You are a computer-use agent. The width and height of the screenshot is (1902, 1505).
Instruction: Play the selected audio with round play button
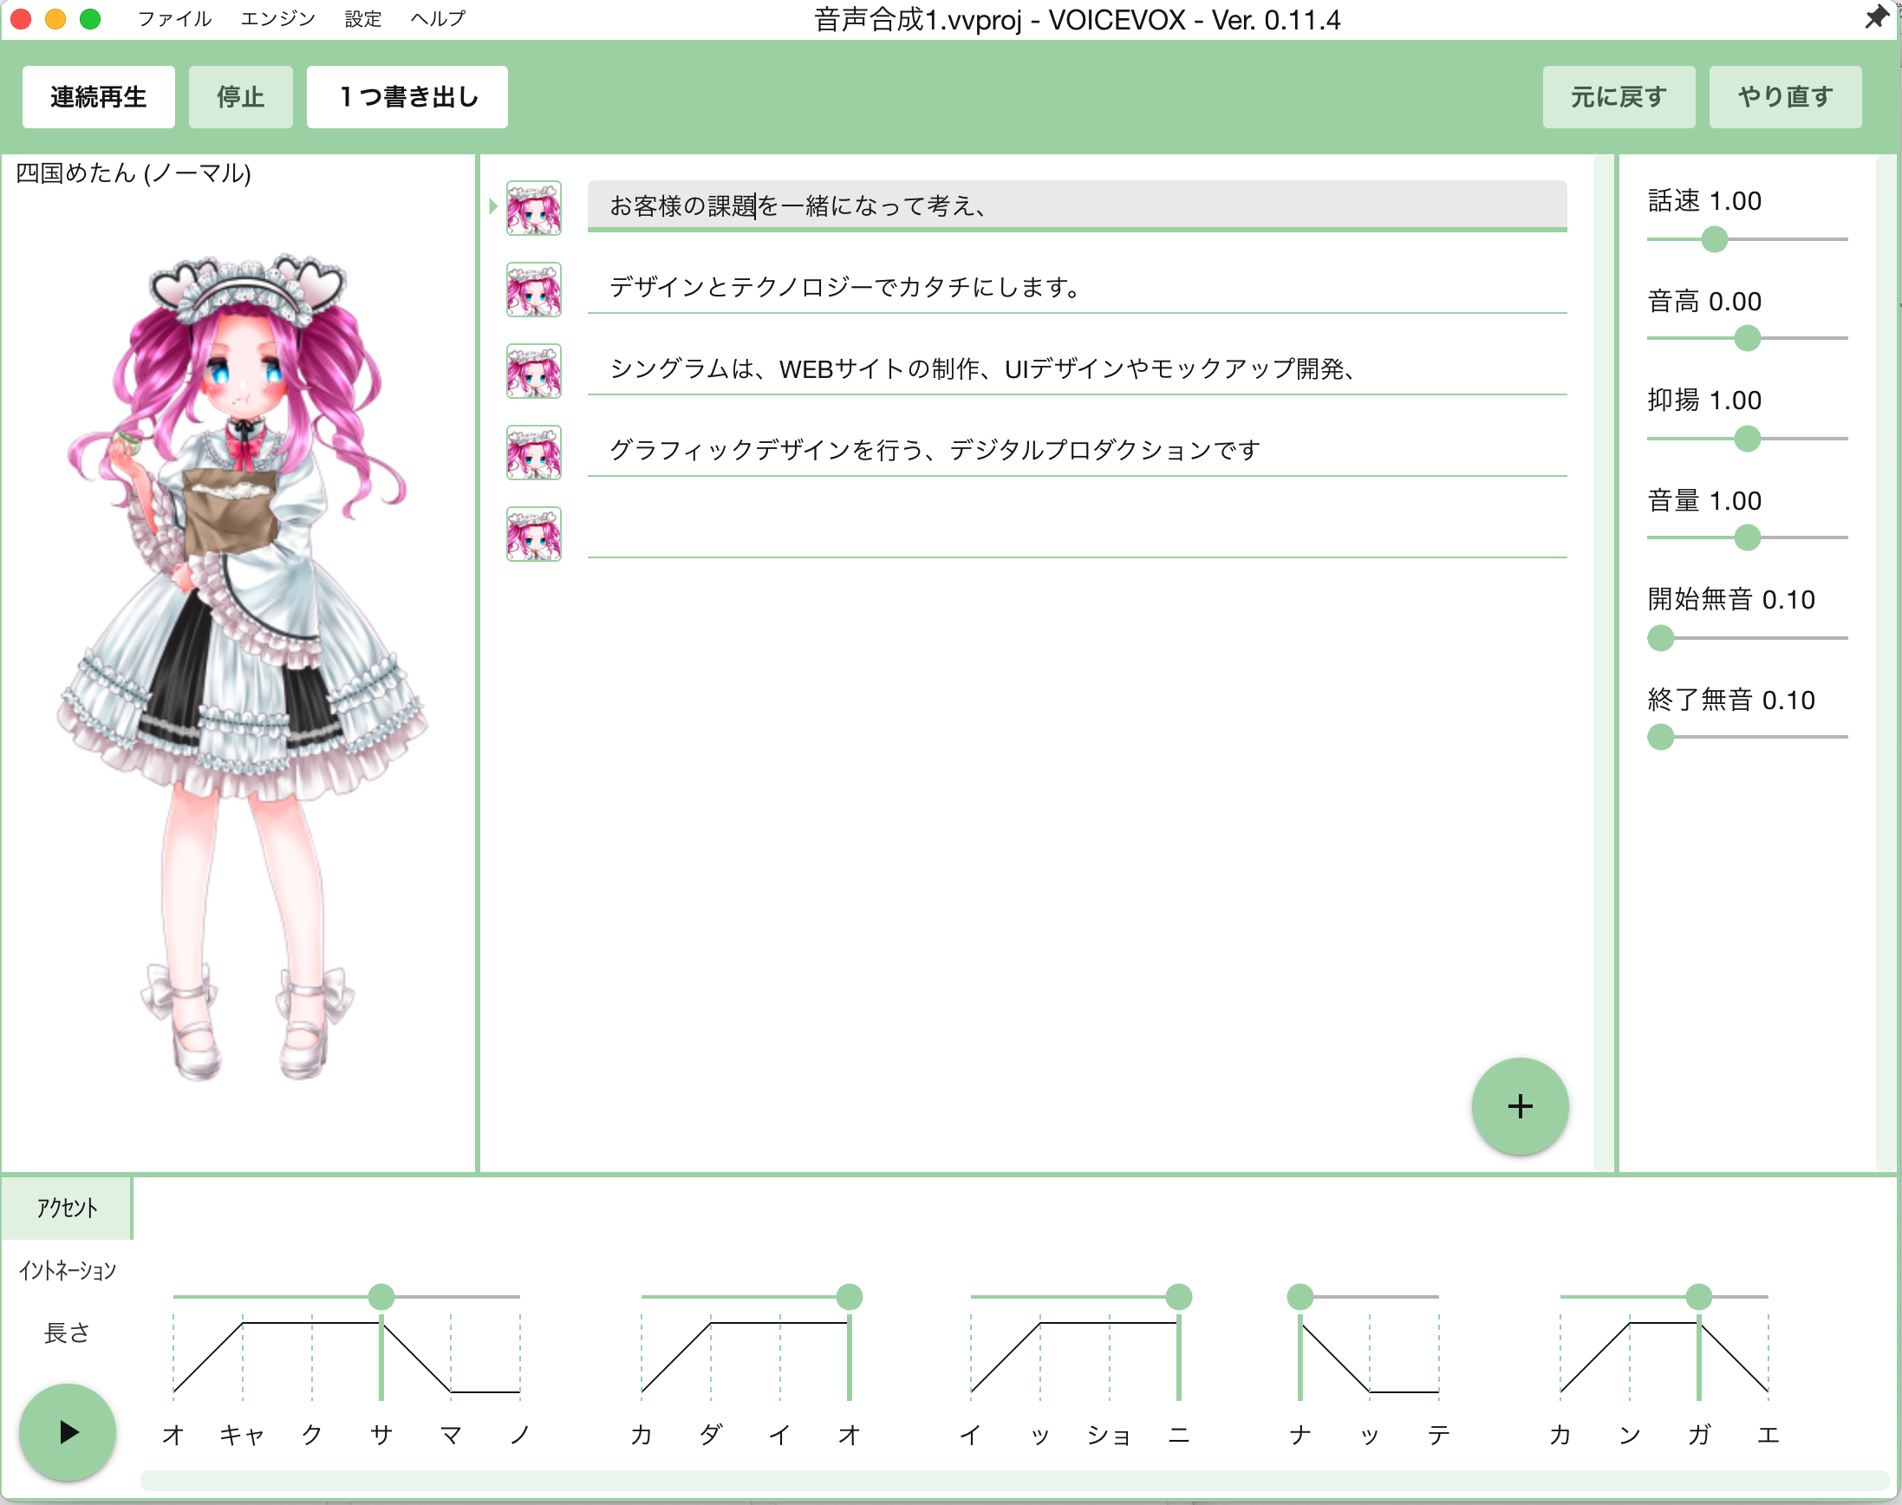(x=68, y=1432)
